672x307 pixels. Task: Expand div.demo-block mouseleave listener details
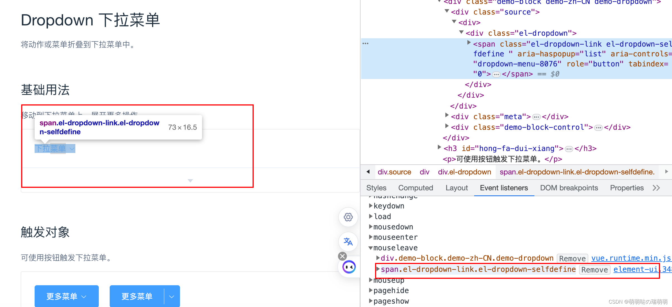[378, 258]
